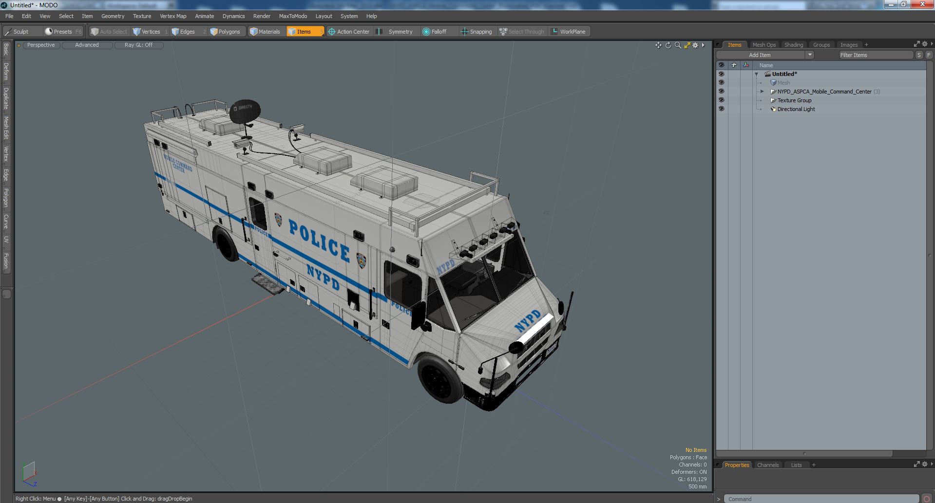Open the Ray GL: Off dropdown
Viewport: 935px width, 503px height.
point(139,45)
